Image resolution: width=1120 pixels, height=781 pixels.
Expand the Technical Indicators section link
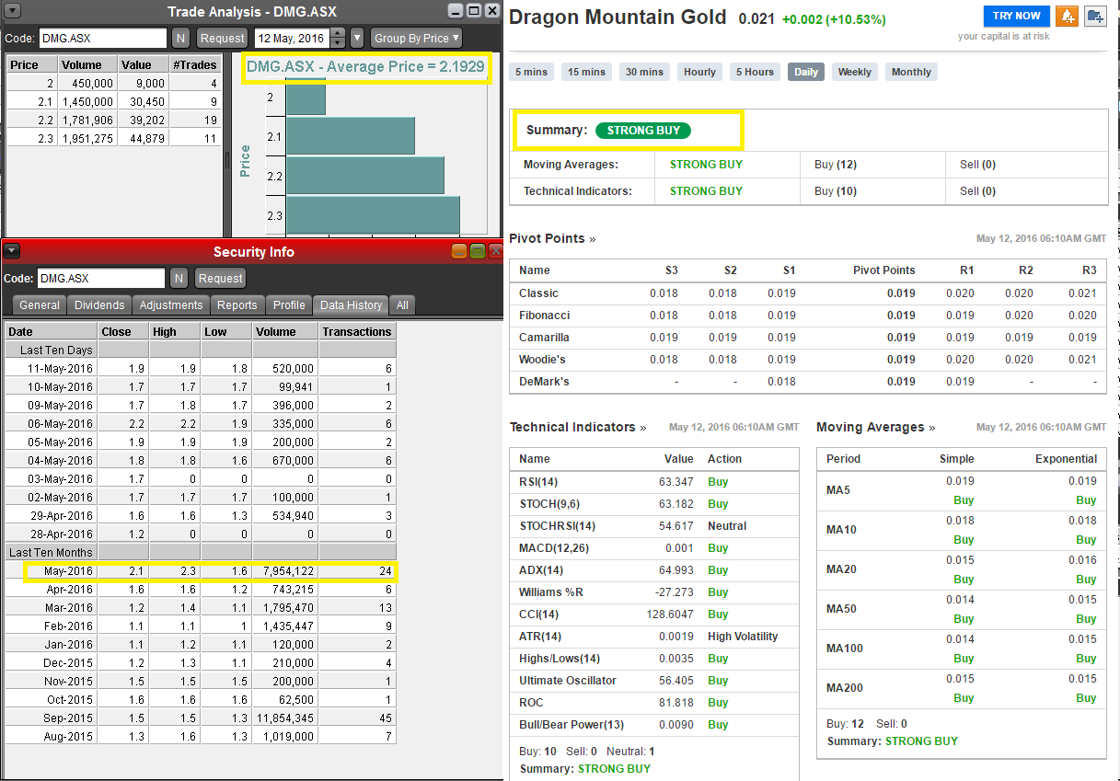[578, 427]
